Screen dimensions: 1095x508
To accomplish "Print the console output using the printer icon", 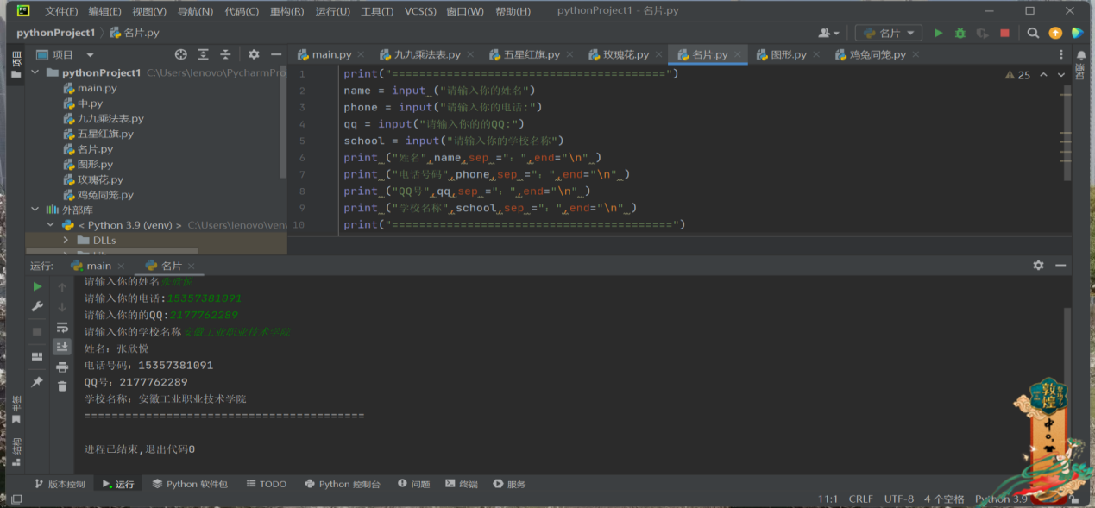I will tap(62, 367).
